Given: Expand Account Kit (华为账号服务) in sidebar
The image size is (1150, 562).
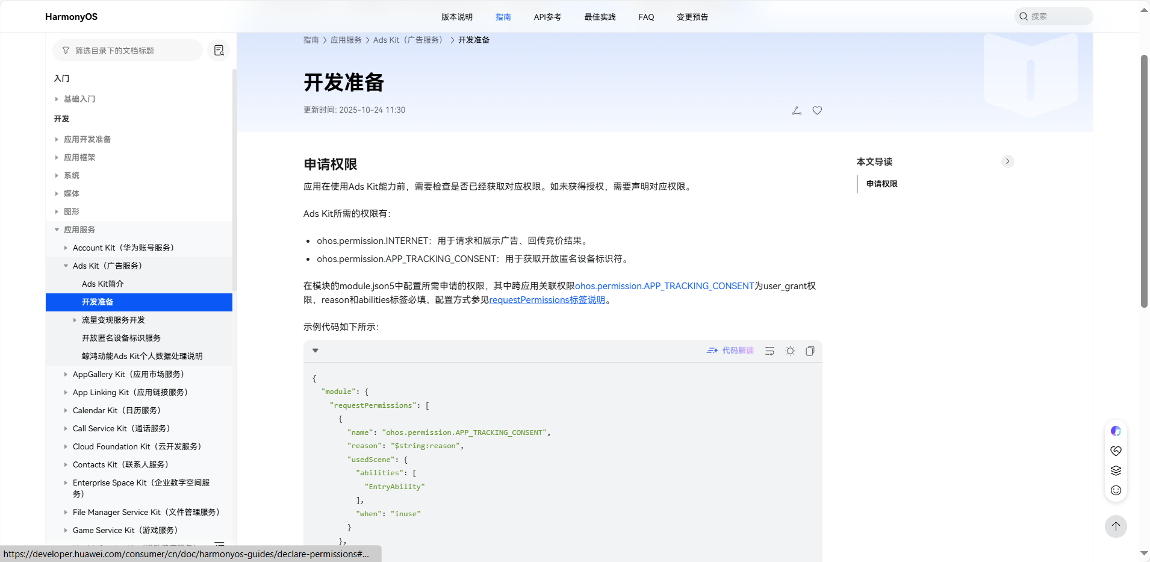Looking at the screenshot, I should [66, 248].
